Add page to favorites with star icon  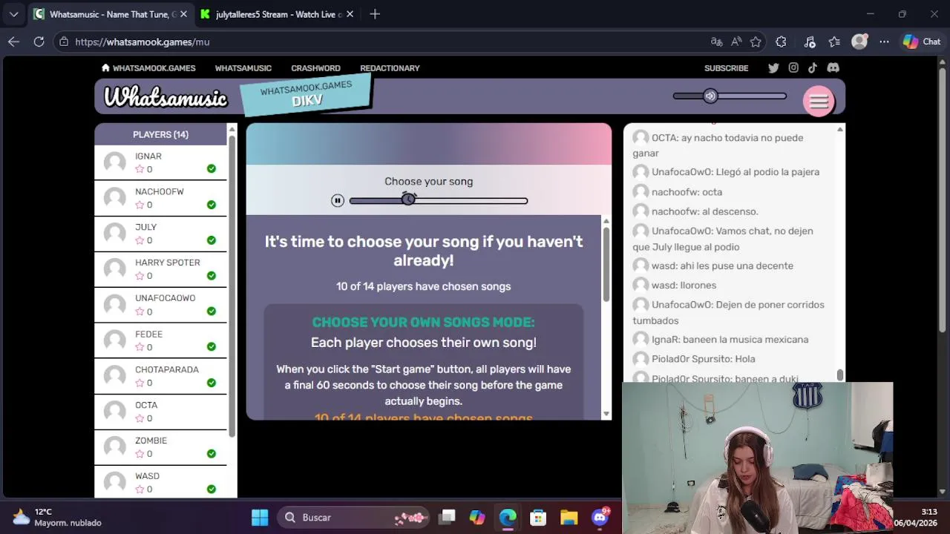756,42
